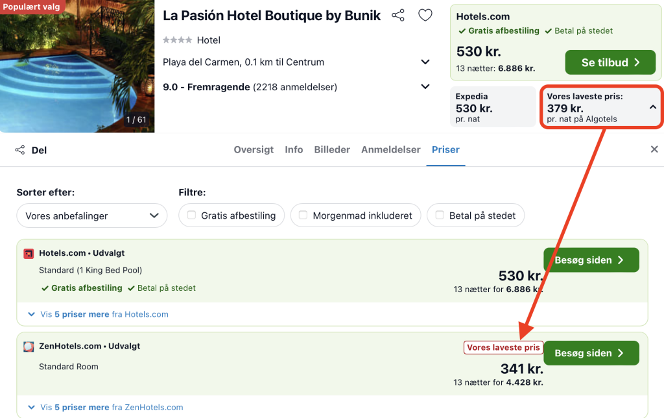Click the hotel star rating icons

(177, 40)
